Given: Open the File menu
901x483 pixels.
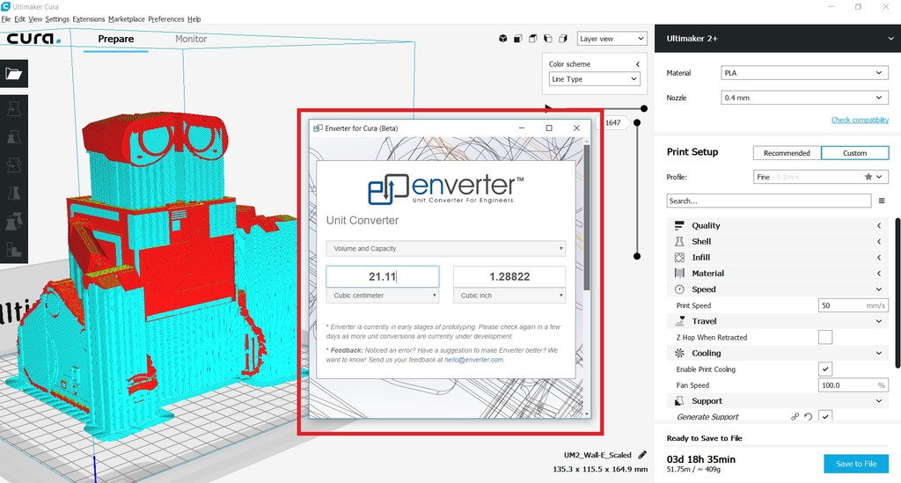Looking at the screenshot, I should point(6,19).
